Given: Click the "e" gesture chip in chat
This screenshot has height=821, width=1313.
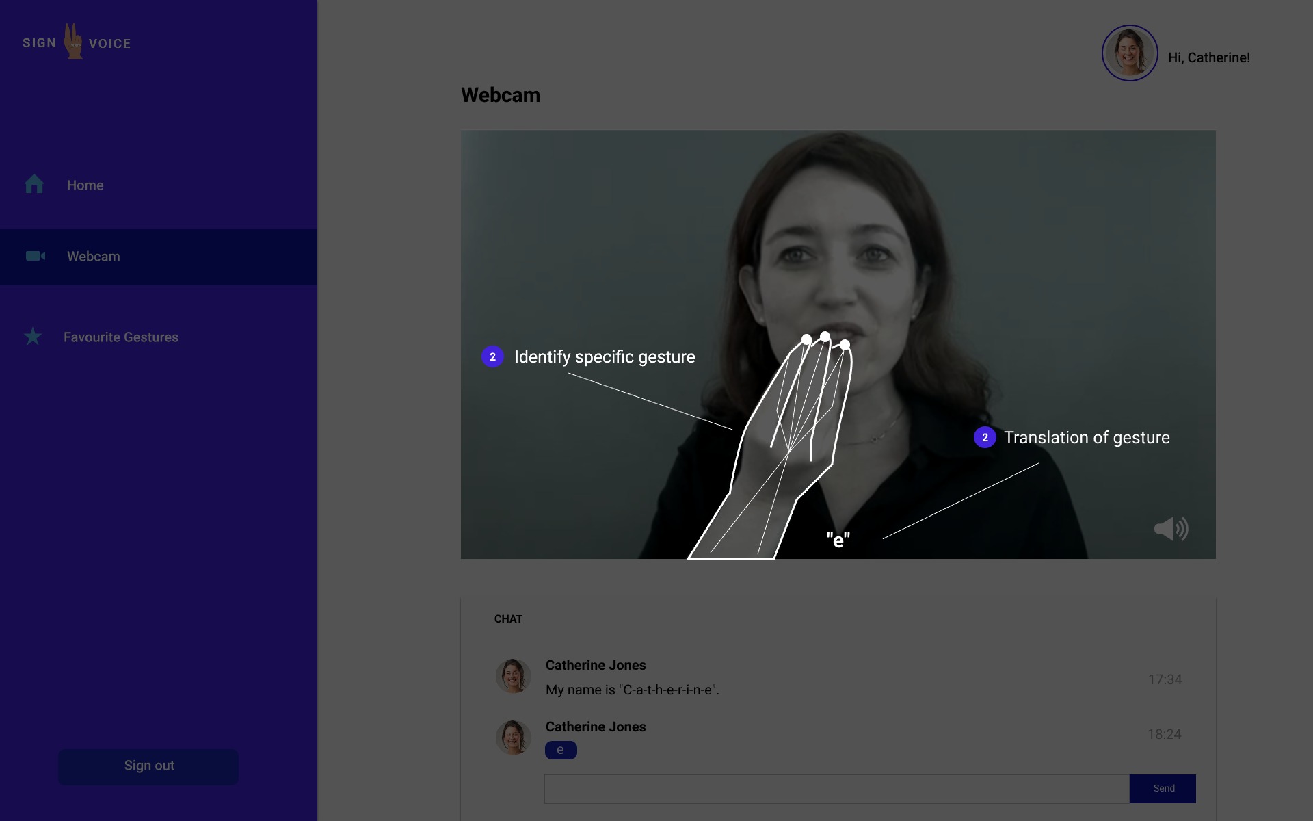Looking at the screenshot, I should 560,751.
